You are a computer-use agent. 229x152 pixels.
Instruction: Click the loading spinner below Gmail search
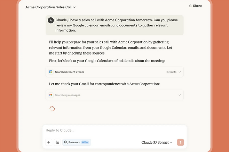(52, 109)
